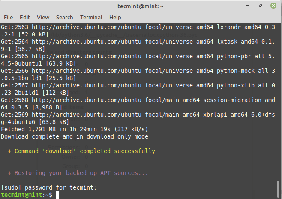
Task: Close the tecmint@mint terminal window
Action: pyautogui.click(x=273, y=6)
